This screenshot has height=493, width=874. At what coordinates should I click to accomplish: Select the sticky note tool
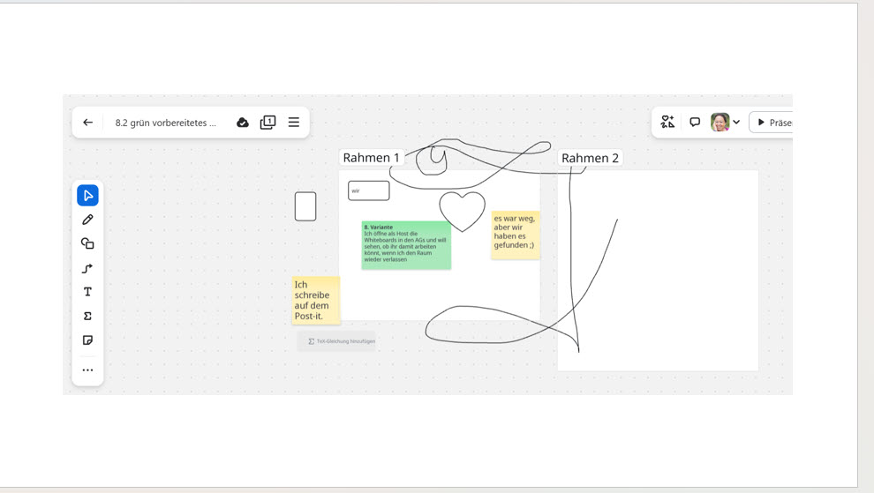[87, 340]
